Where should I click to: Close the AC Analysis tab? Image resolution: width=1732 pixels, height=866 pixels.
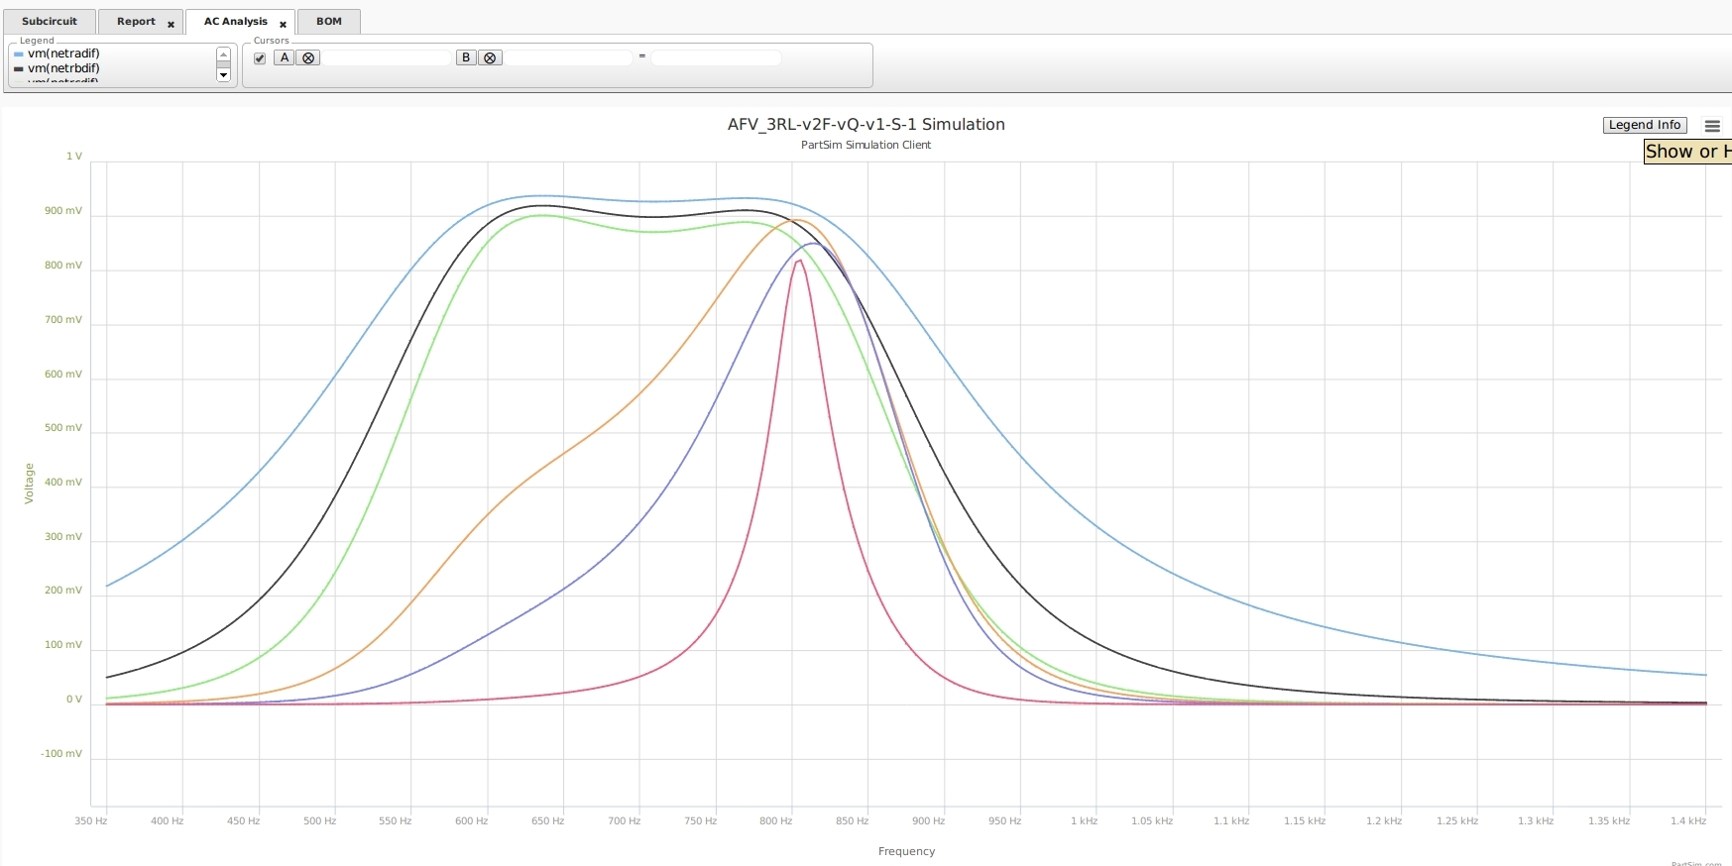283,24
